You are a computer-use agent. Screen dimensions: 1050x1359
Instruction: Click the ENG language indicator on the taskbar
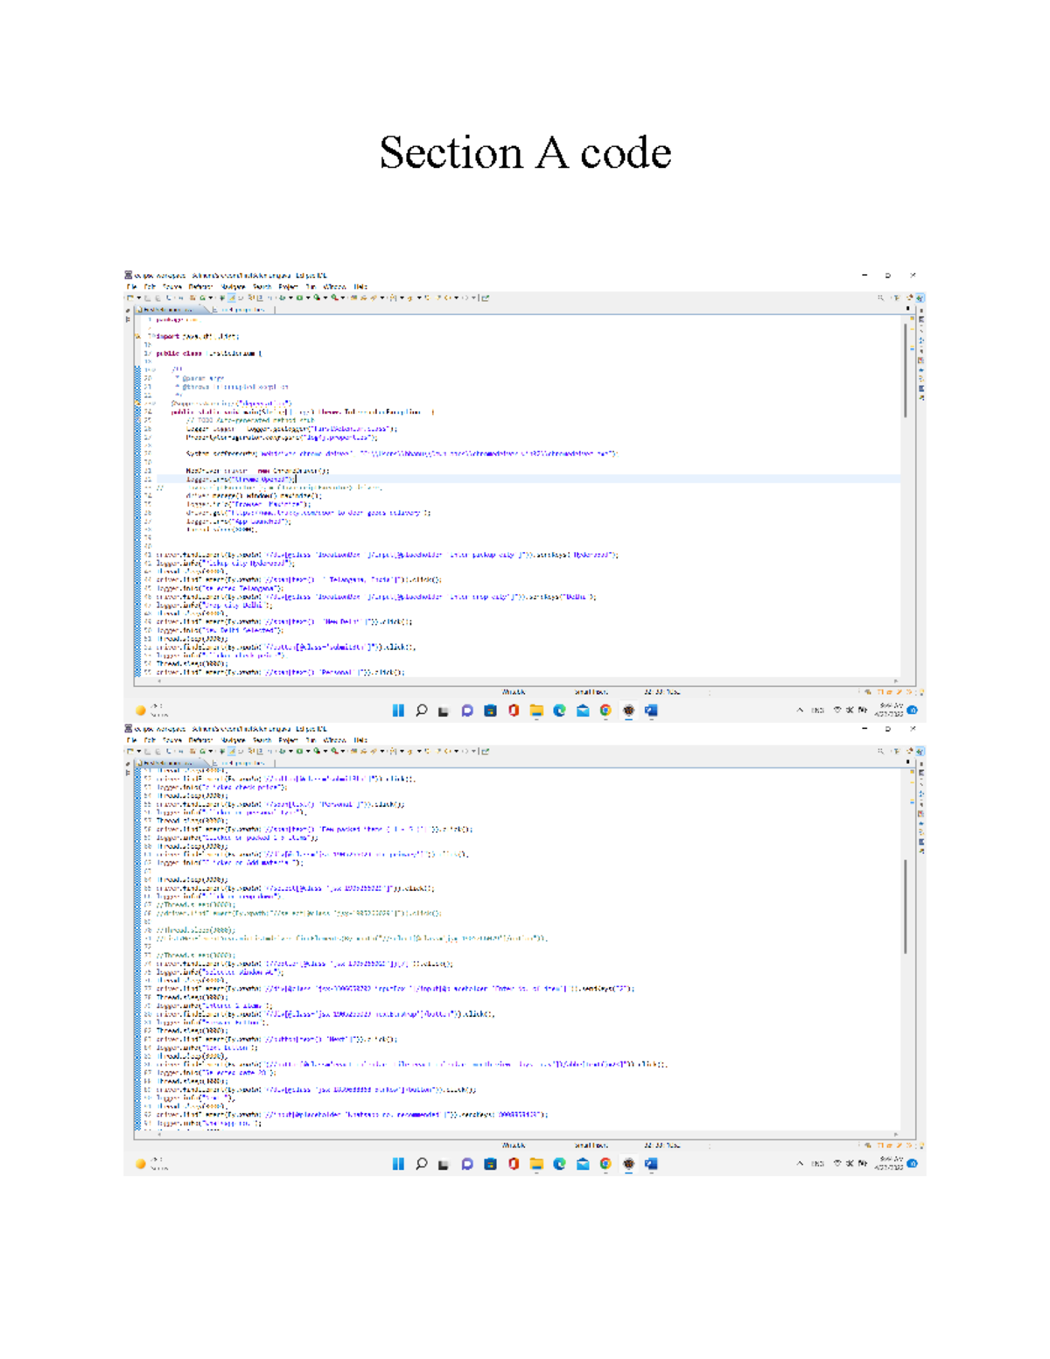pyautogui.click(x=817, y=710)
